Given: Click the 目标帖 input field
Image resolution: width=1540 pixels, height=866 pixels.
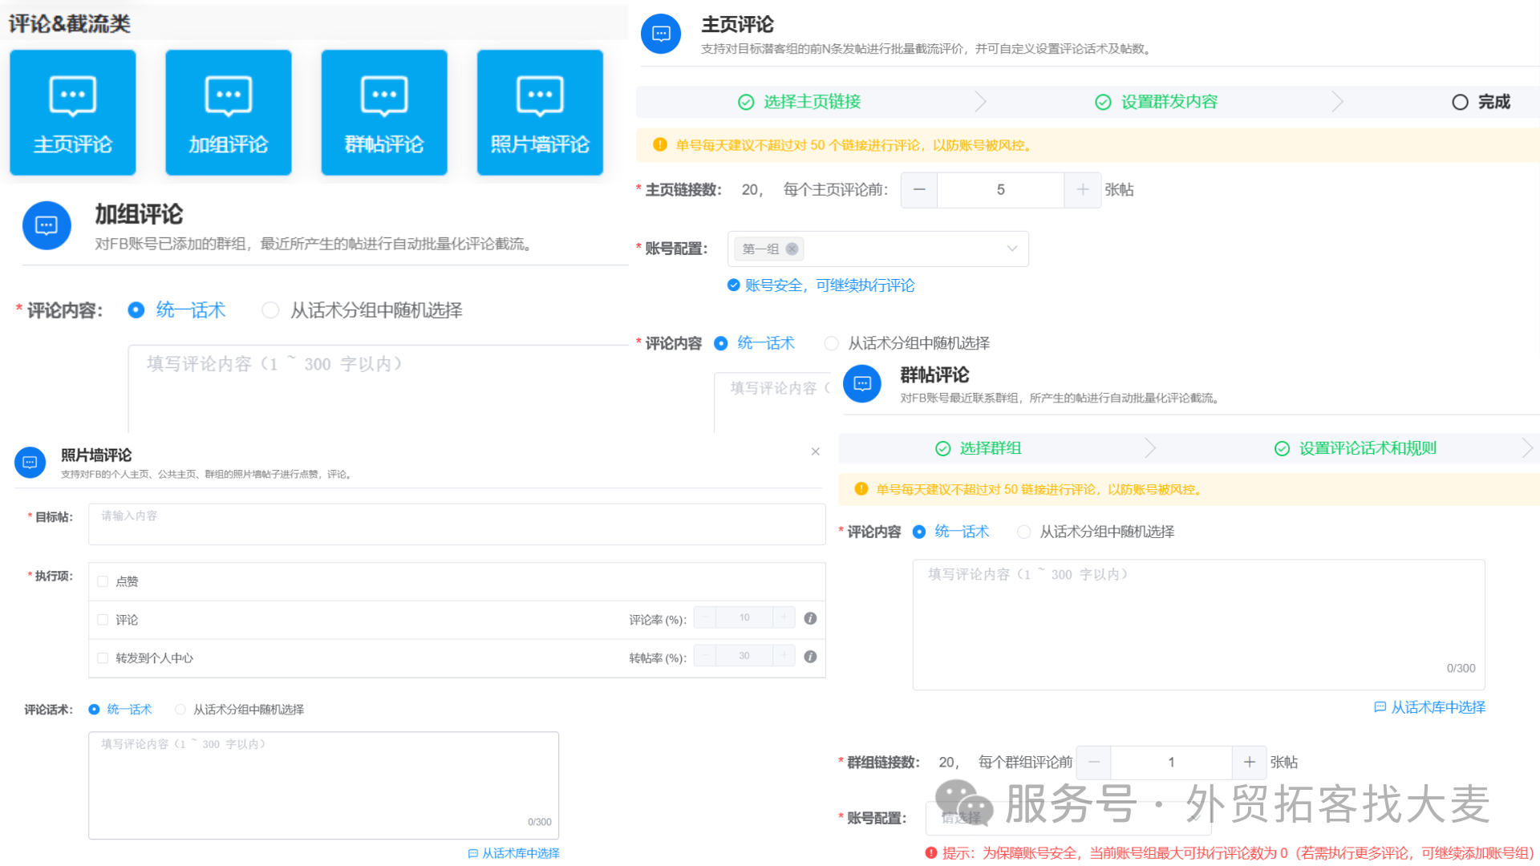Looking at the screenshot, I should coord(456,524).
